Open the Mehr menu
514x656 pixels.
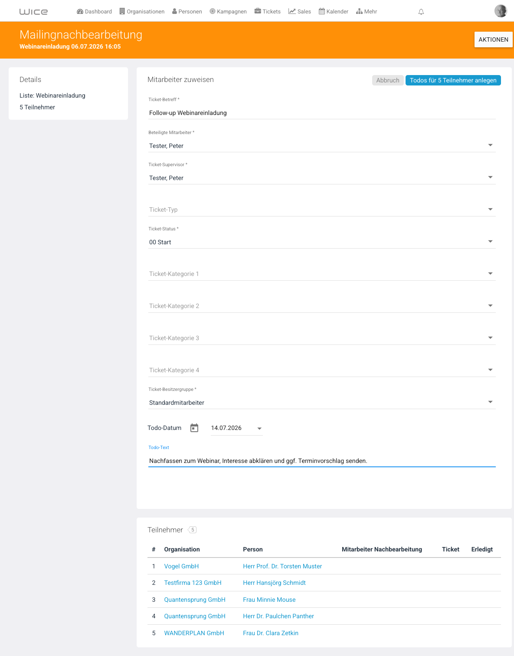click(367, 11)
